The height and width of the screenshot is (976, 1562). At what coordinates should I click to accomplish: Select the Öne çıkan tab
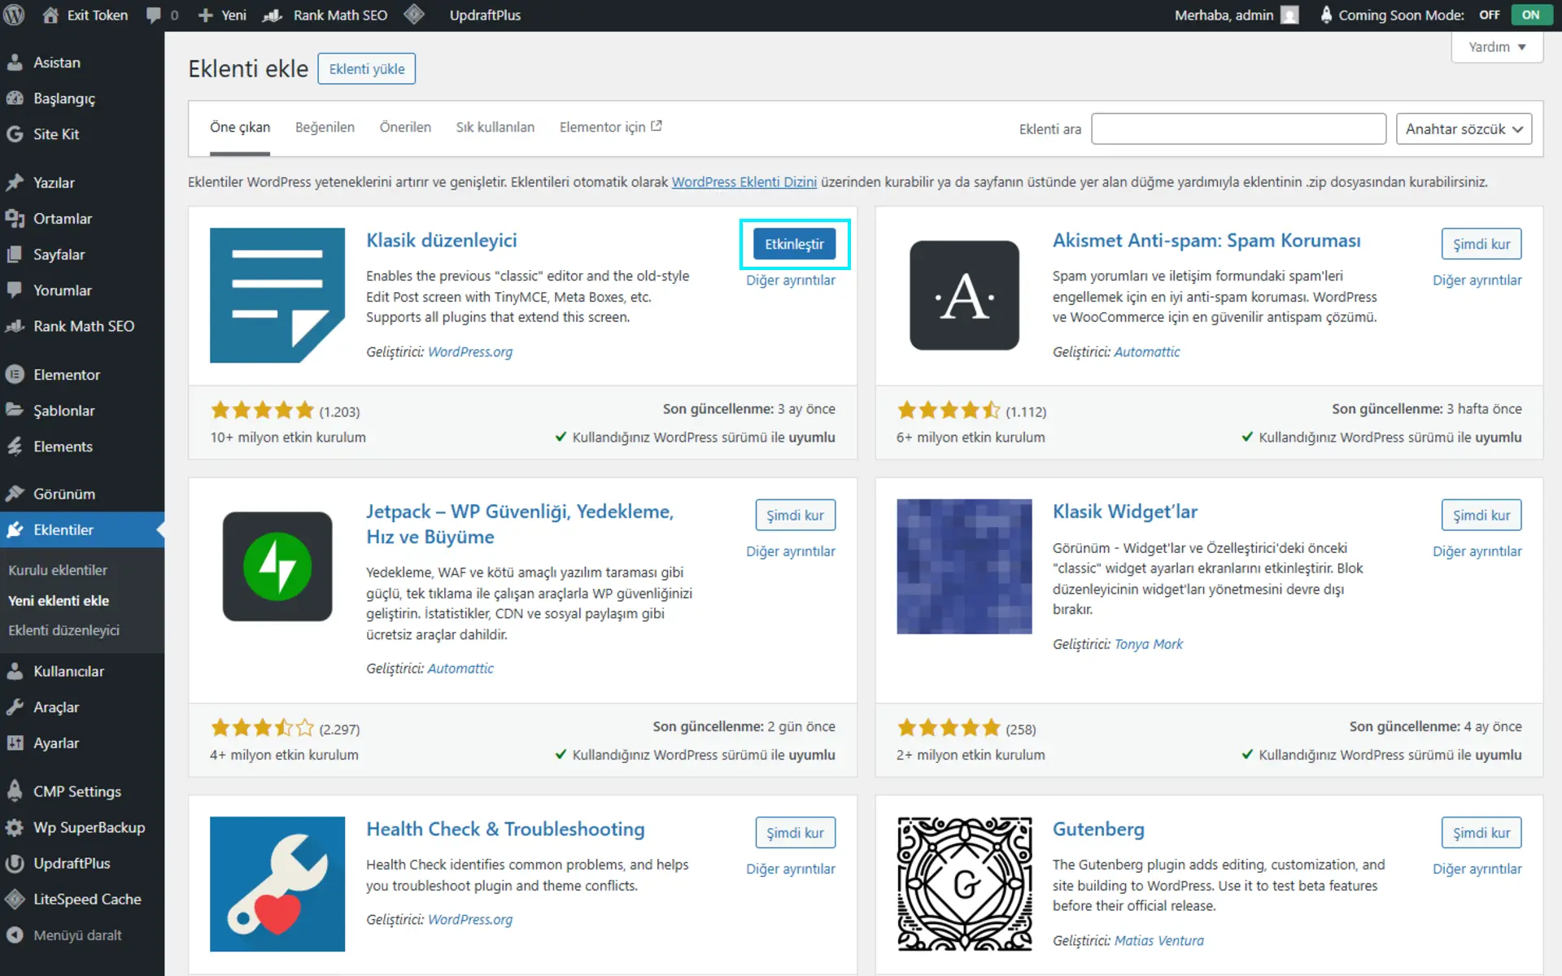[x=240, y=127]
